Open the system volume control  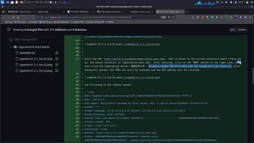click(226, 2)
